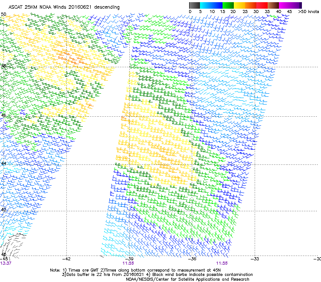
Task: Select the latitude label '46'
Action: pyautogui.click(x=3, y=115)
